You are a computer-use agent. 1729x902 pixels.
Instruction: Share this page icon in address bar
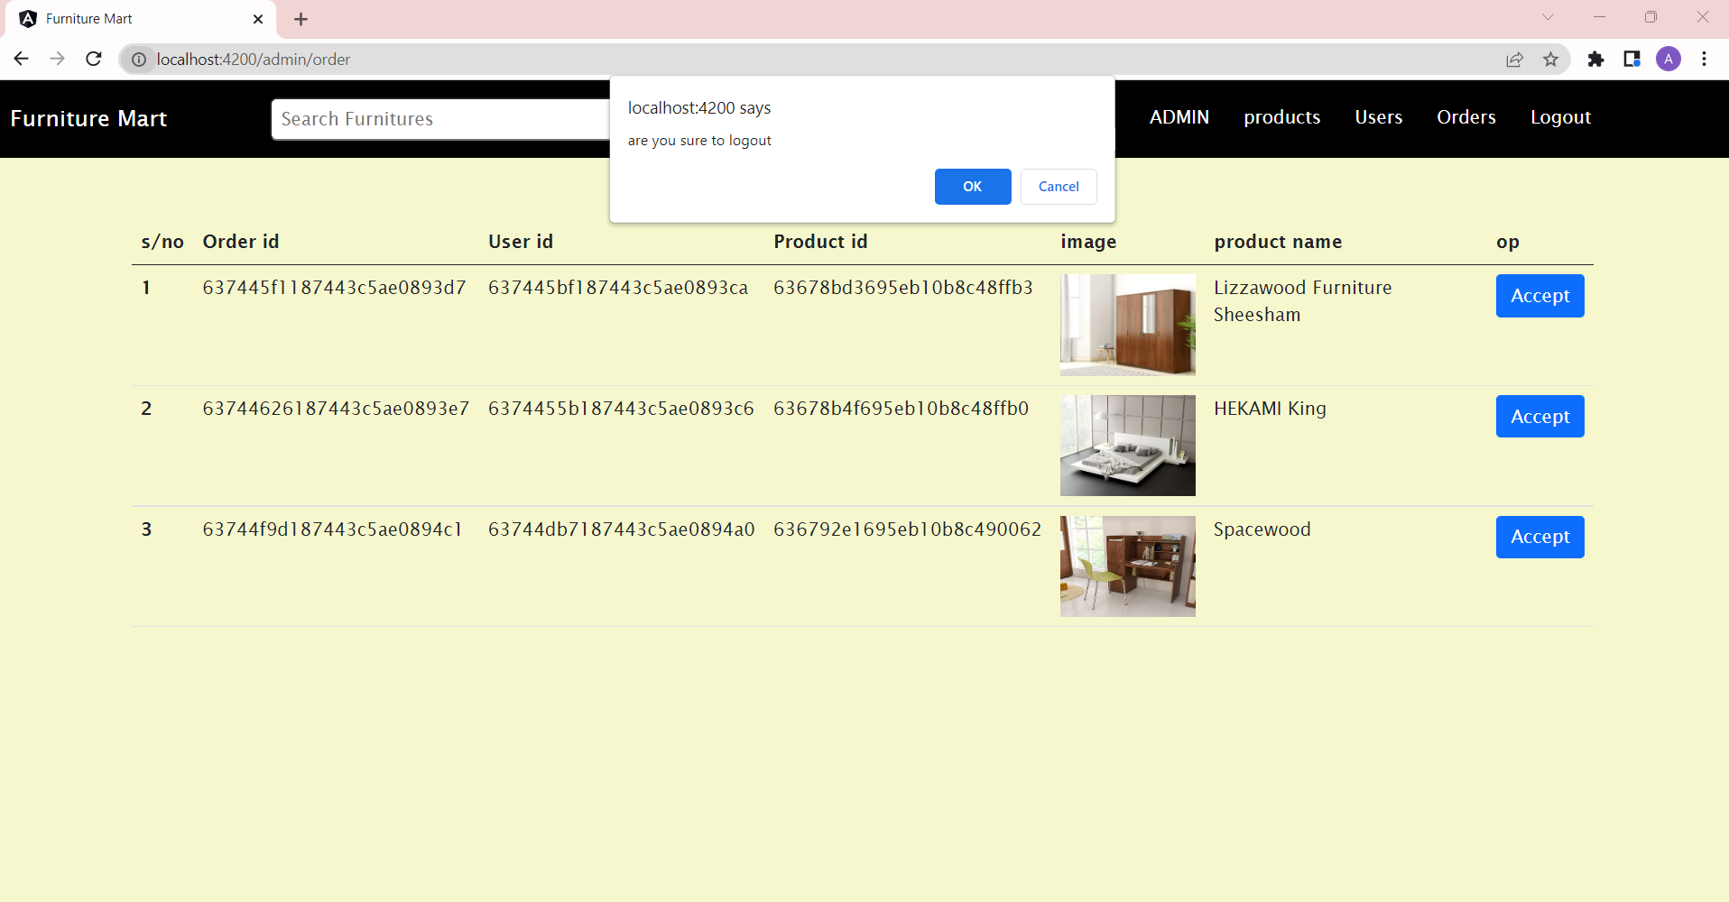(x=1514, y=60)
